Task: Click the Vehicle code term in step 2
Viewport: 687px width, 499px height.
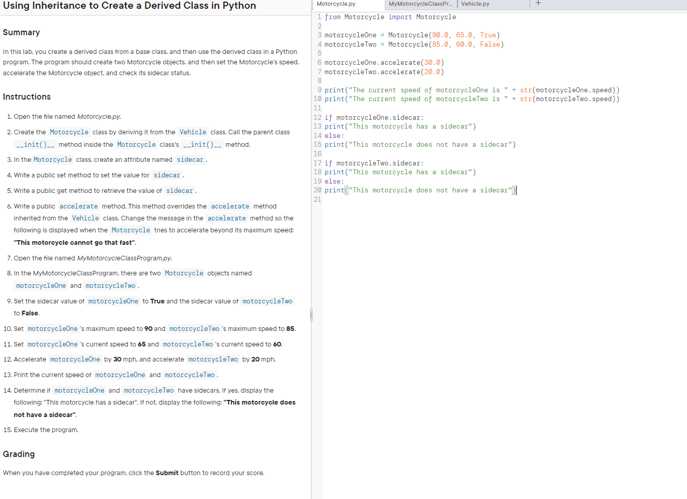Action: coord(193,132)
